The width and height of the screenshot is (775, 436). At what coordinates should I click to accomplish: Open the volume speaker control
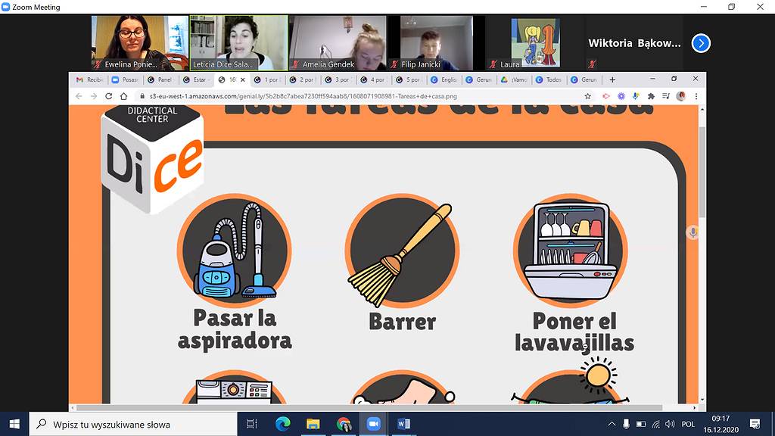pos(670,424)
